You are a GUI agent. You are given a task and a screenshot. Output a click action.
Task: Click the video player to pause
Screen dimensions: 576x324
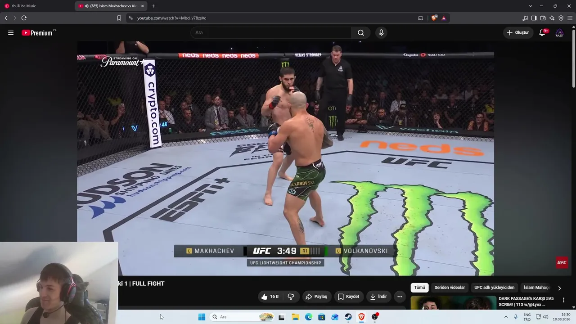[285, 158]
